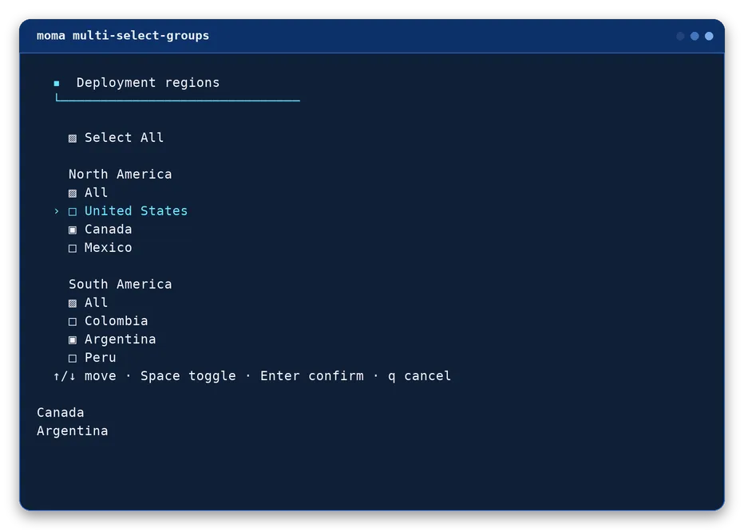Click the moma multi-select-groups window title
Image resolution: width=744 pixels, height=530 pixels.
point(123,36)
